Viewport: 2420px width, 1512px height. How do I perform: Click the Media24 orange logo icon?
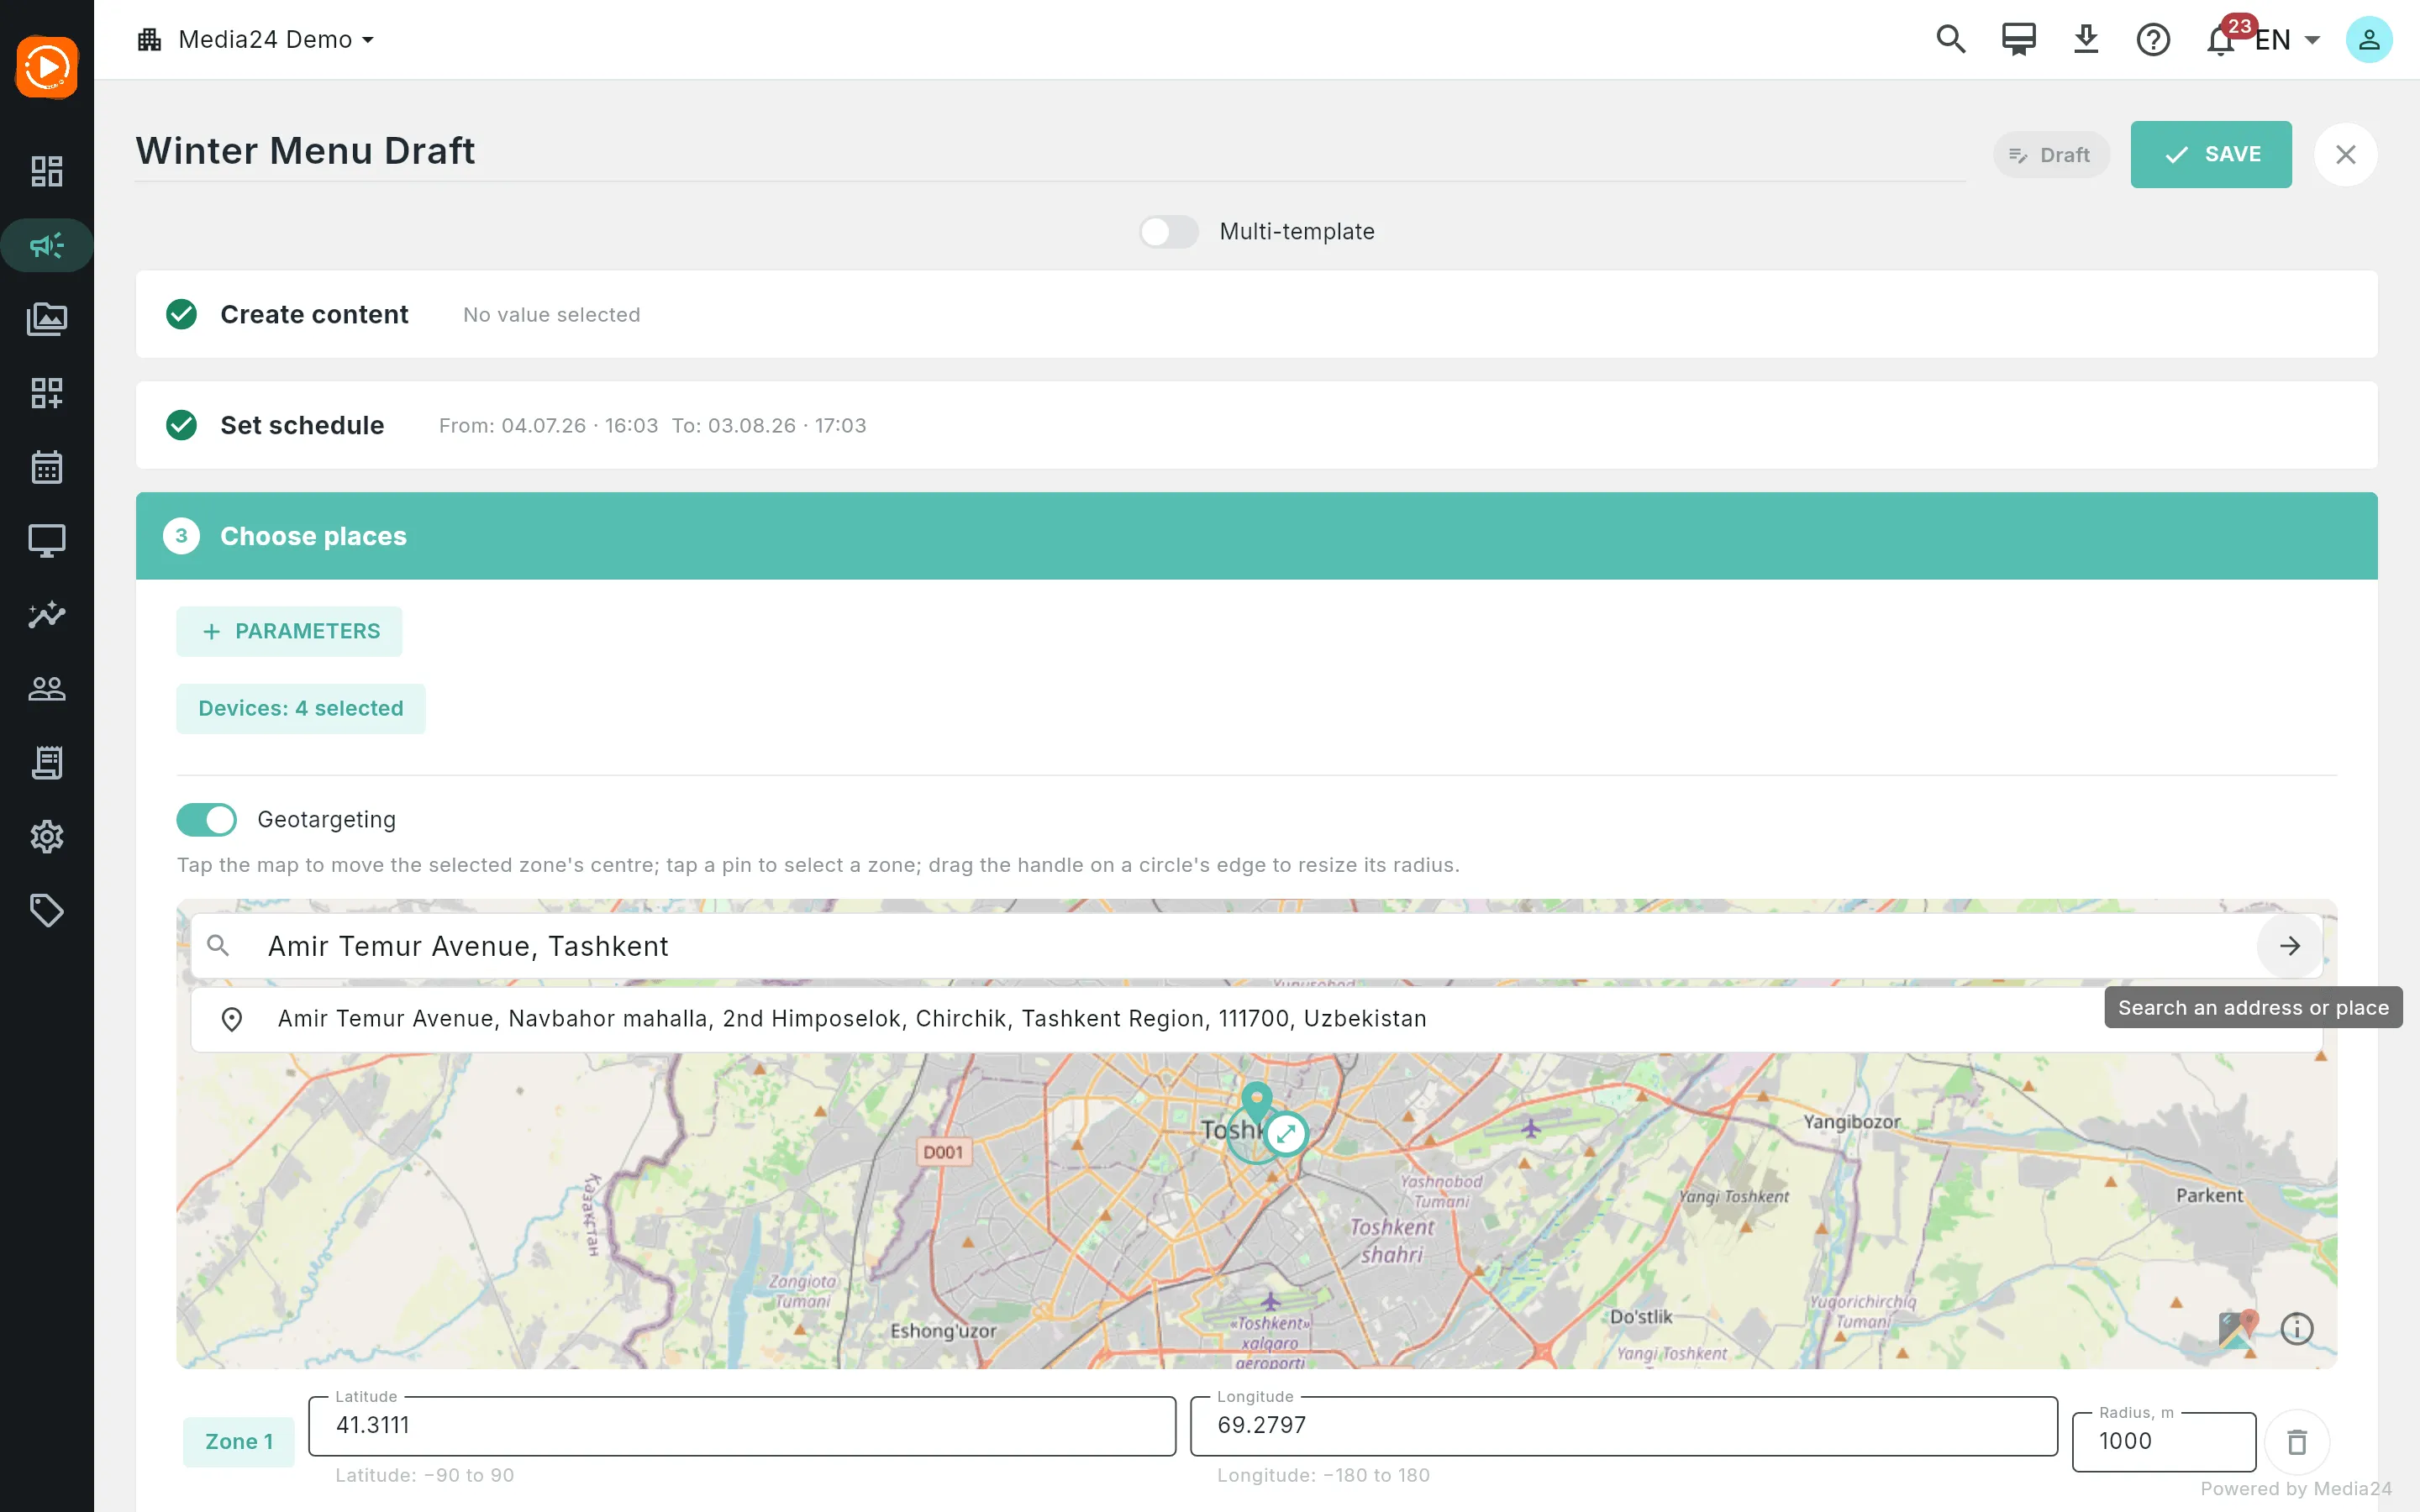[x=47, y=67]
